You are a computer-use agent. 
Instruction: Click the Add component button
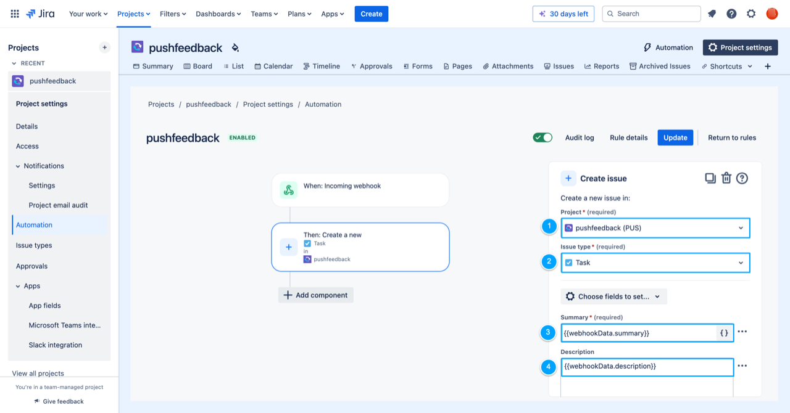(316, 295)
